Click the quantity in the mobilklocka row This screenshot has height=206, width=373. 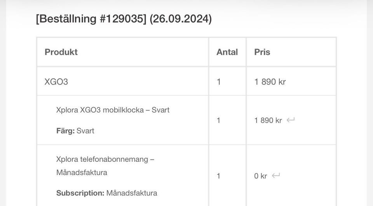[x=218, y=120]
